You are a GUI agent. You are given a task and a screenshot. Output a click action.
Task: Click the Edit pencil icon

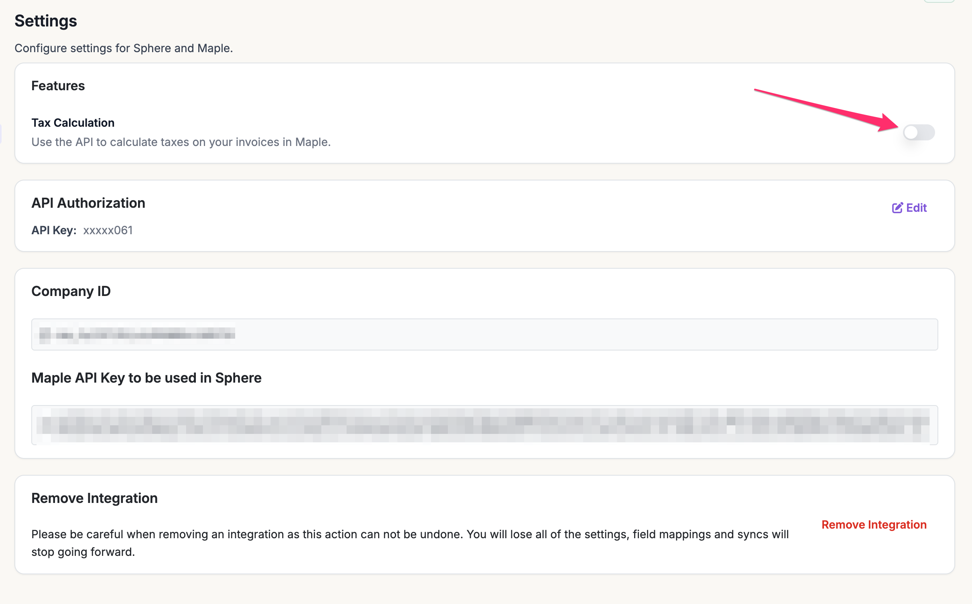pyautogui.click(x=897, y=208)
